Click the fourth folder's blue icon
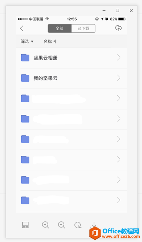Screen dimensions: 142x242 pos(25,119)
